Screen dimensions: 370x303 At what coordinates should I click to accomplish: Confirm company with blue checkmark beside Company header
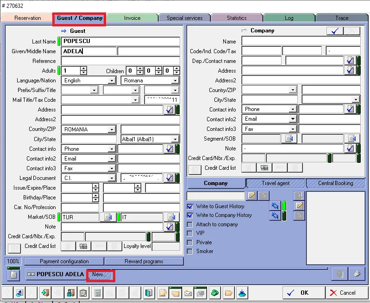point(335,31)
